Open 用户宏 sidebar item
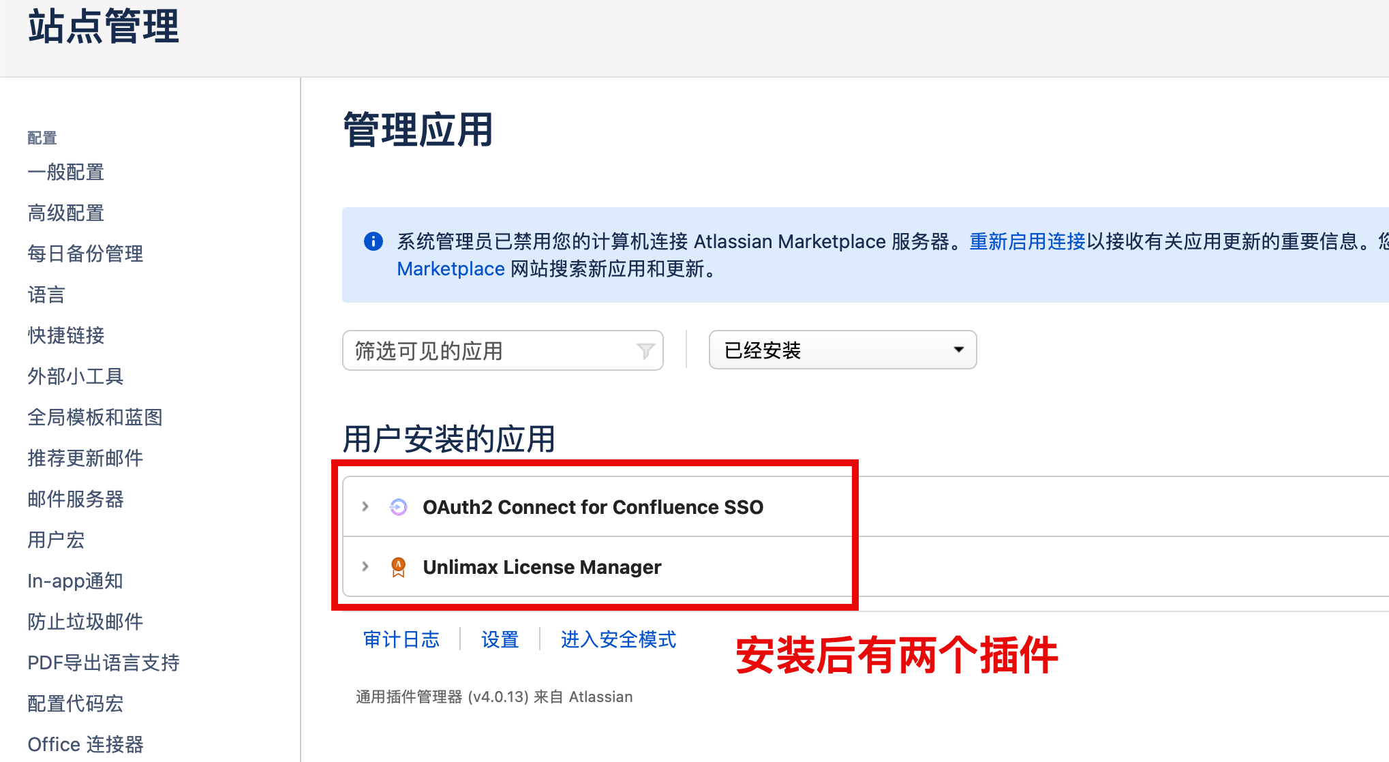The height and width of the screenshot is (762, 1389). tap(56, 540)
